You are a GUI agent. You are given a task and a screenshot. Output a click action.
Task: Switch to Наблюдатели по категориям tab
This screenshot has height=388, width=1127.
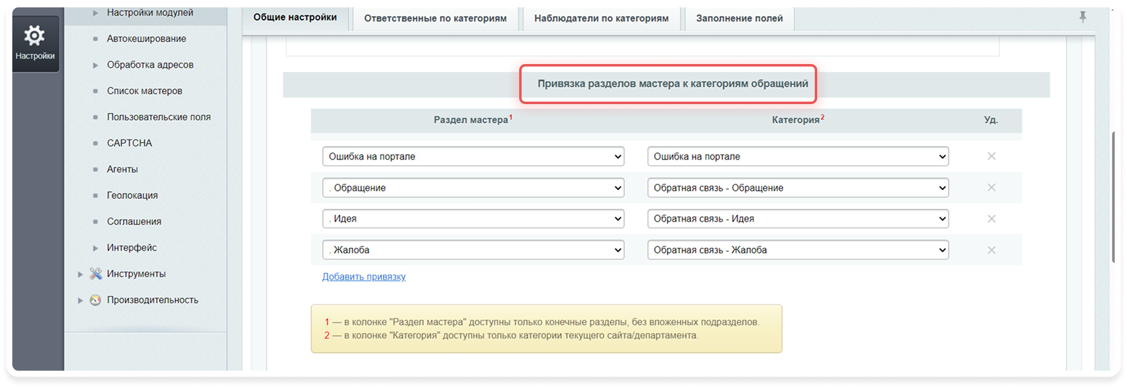[x=601, y=18]
